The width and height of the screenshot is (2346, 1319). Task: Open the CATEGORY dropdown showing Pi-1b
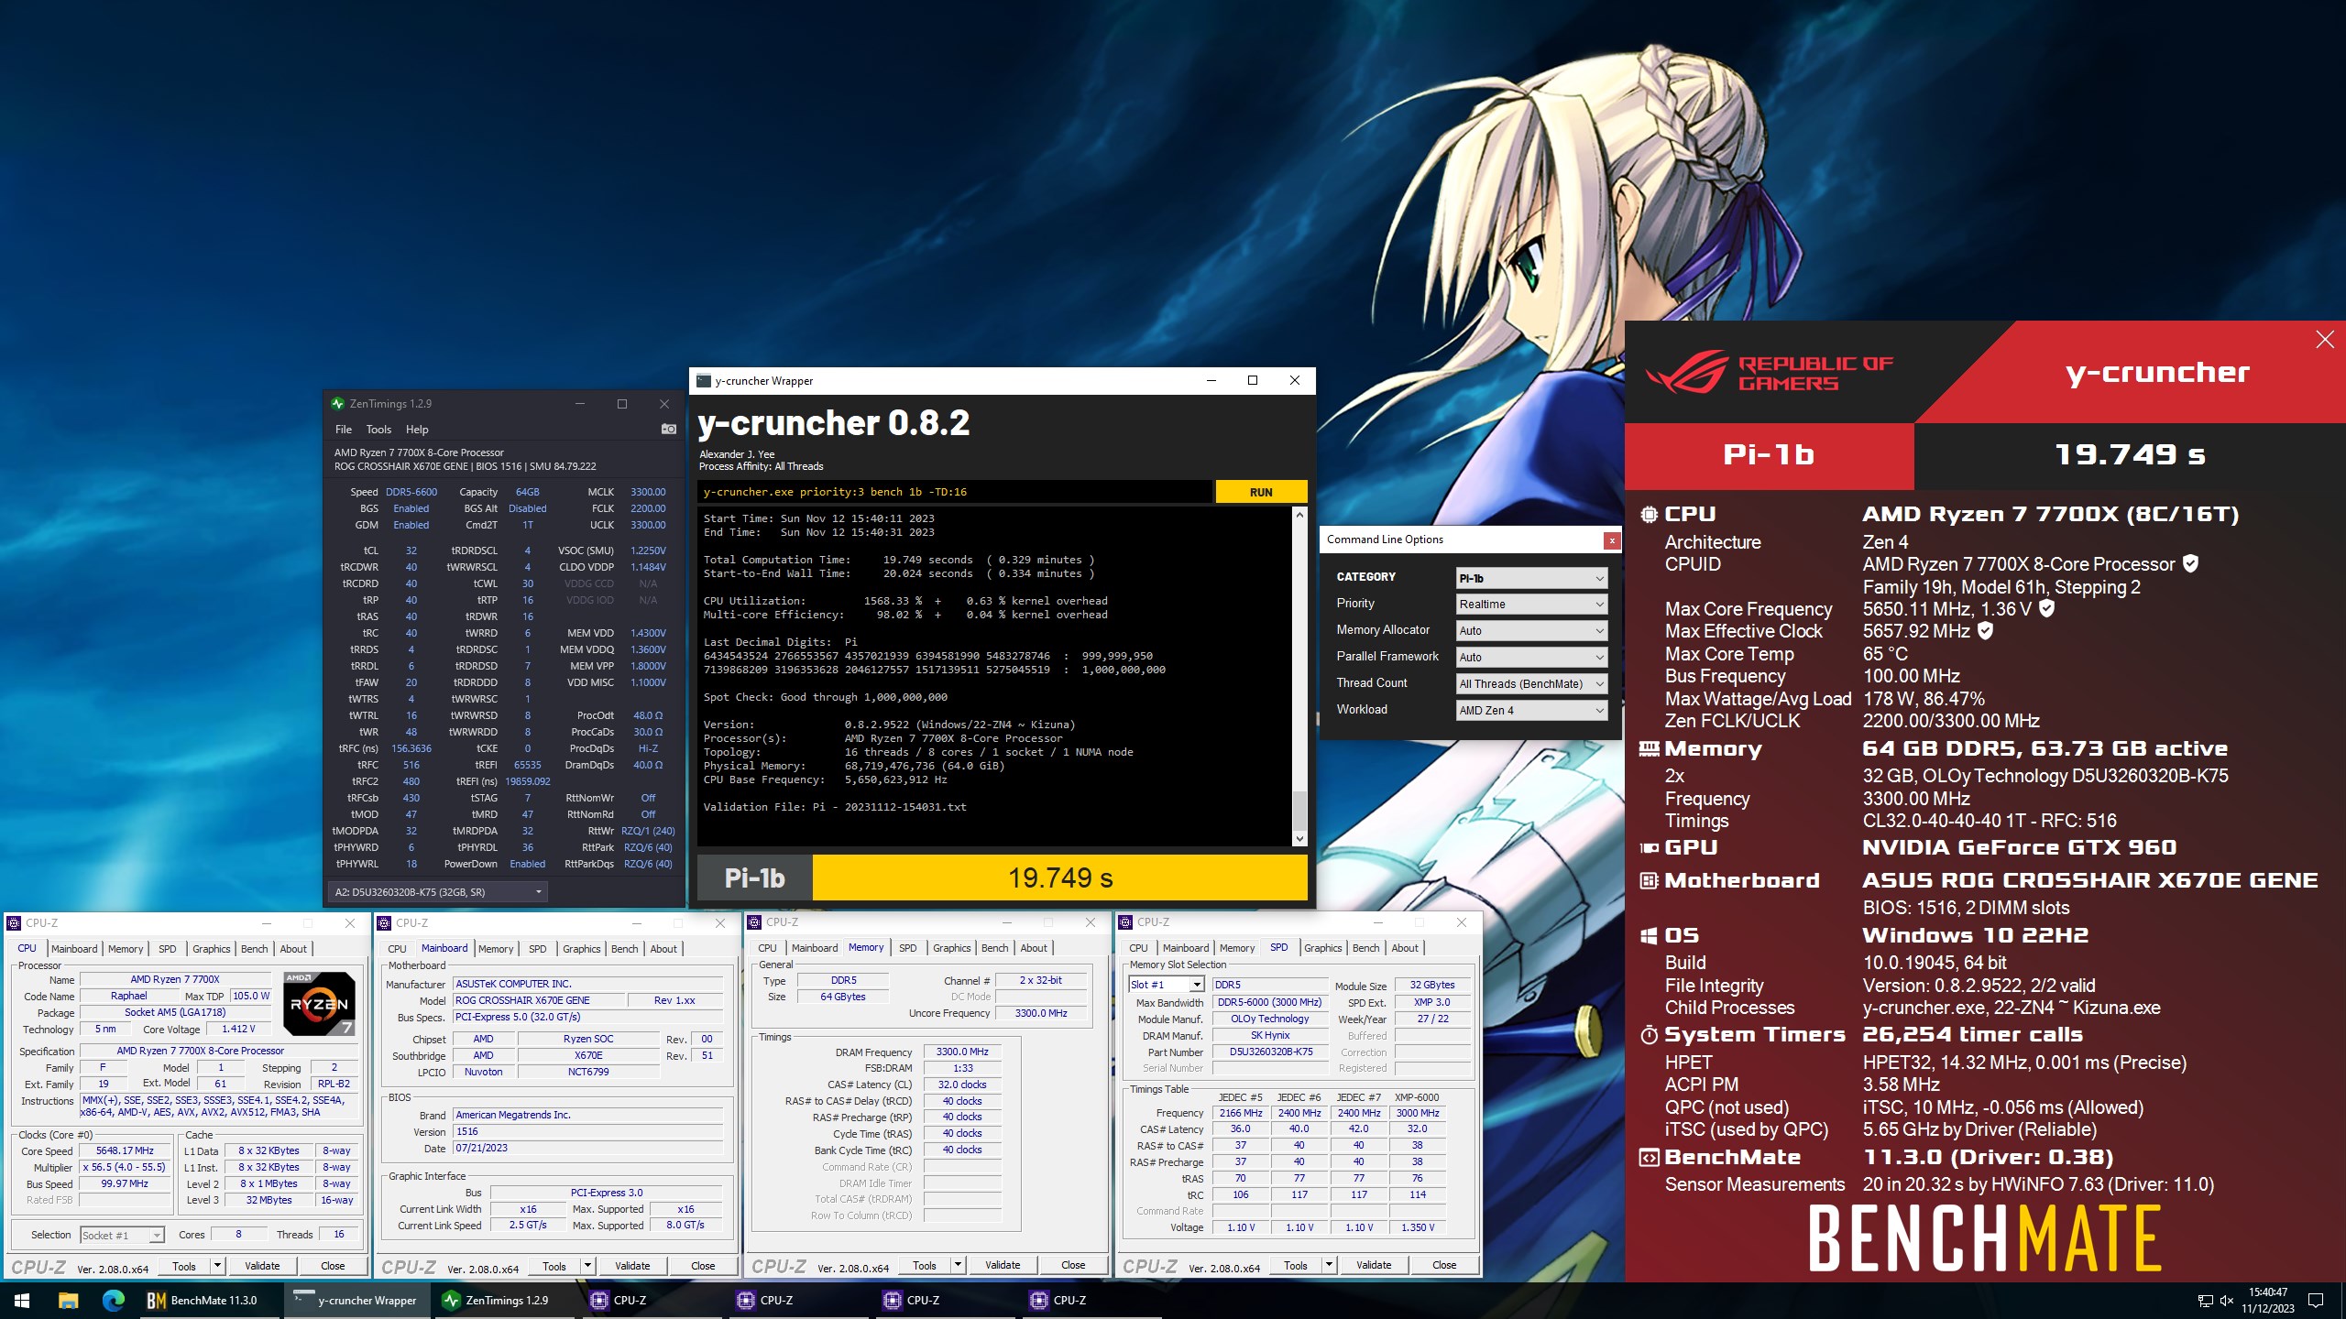[x=1532, y=578]
